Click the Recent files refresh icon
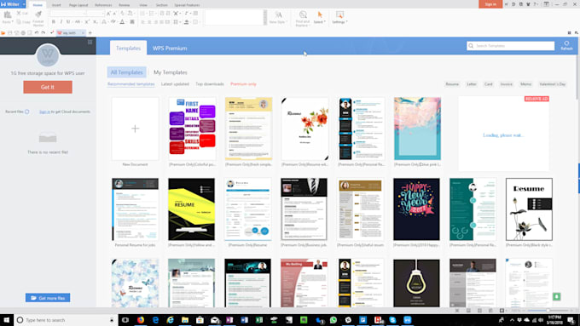Viewport: 580px width, 326px height. [27, 112]
